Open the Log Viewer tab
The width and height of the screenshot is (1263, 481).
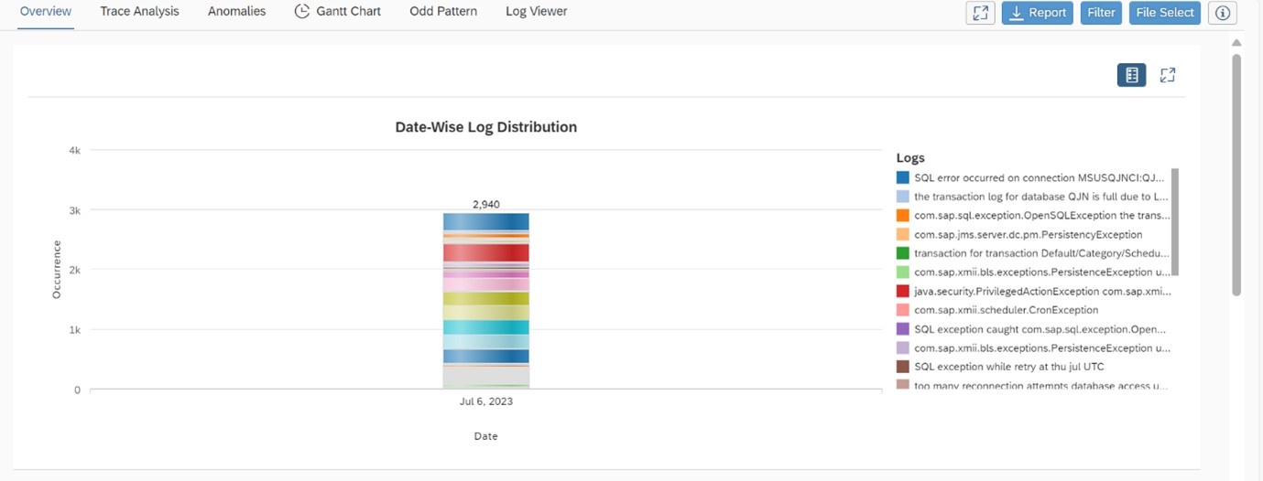click(537, 12)
